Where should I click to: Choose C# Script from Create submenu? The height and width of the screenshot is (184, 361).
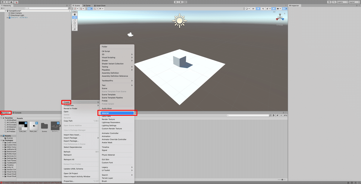(x=117, y=51)
